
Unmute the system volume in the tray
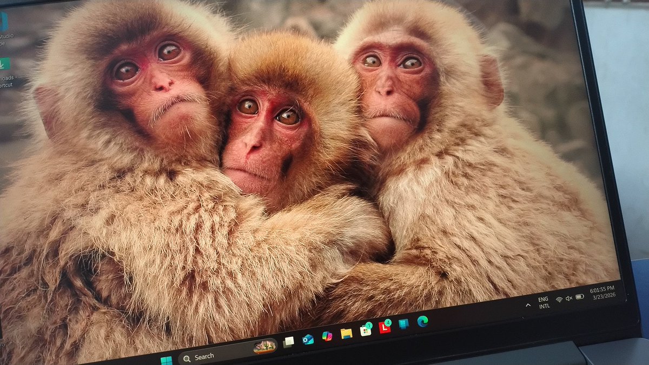[568, 298]
